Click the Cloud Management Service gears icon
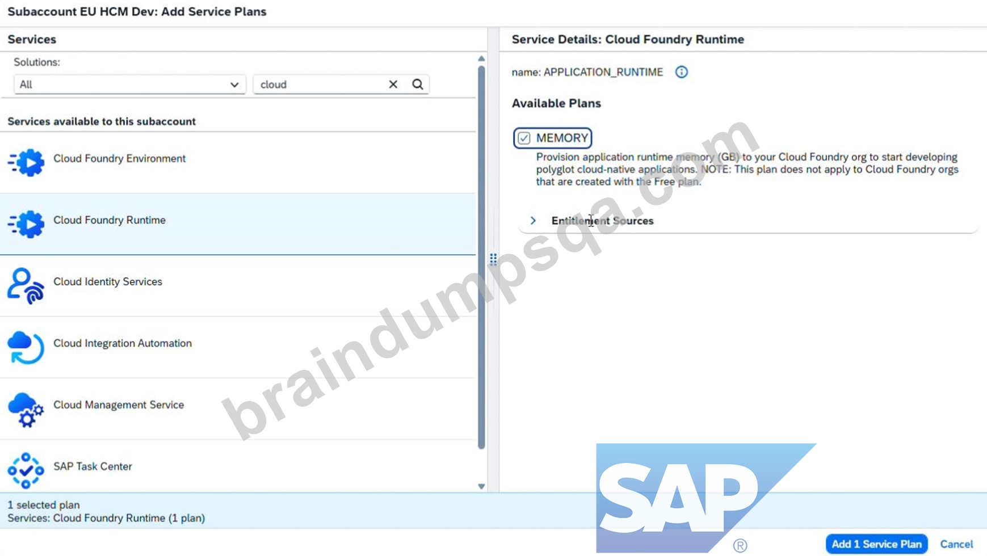The image size is (987, 556). click(26, 409)
